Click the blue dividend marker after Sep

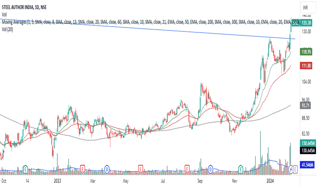pyautogui.click(x=211, y=169)
